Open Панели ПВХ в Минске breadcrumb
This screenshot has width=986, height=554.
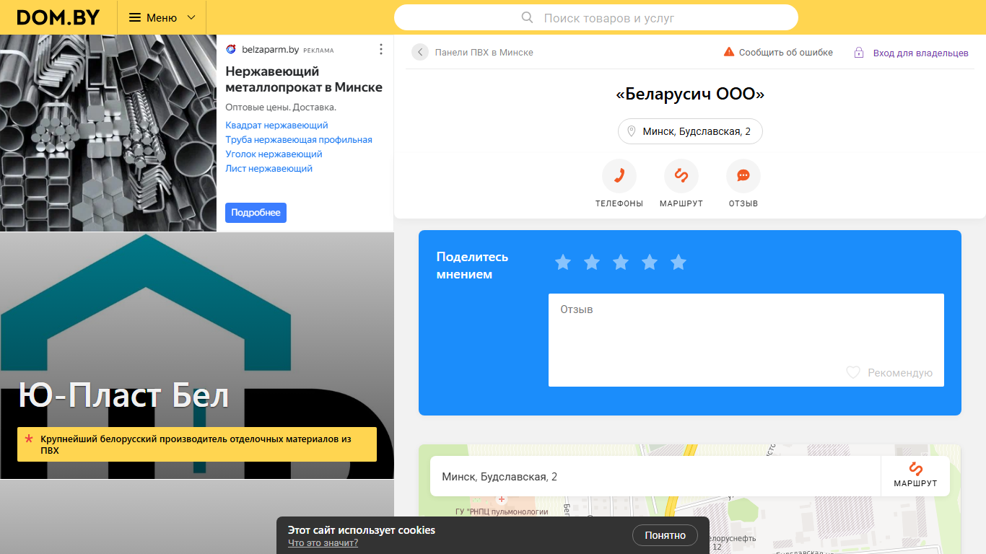pos(484,52)
